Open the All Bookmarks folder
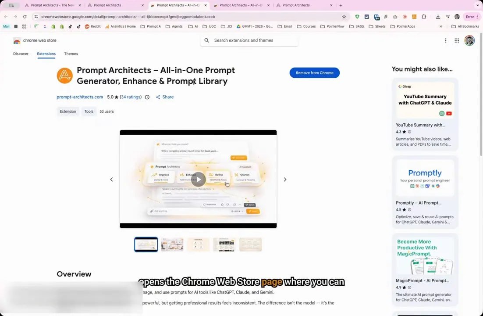 click(x=465, y=26)
